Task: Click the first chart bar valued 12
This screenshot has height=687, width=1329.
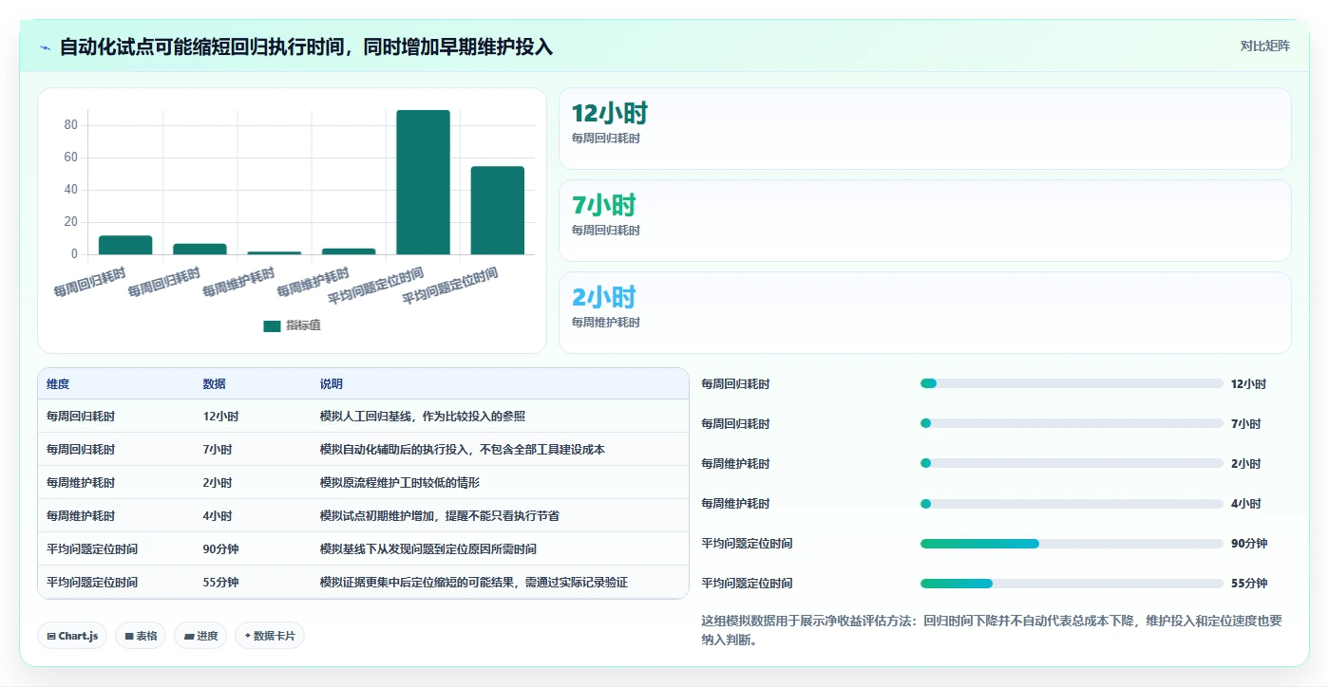Action: coord(125,245)
